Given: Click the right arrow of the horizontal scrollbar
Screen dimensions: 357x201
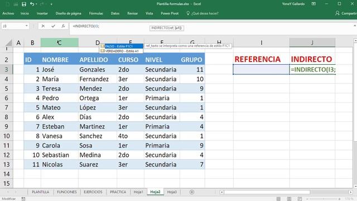Looking at the screenshot, I should pyautogui.click(x=351, y=192).
